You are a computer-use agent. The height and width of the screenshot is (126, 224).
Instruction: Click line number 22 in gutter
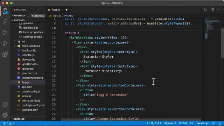pyautogui.click(x=54, y=85)
